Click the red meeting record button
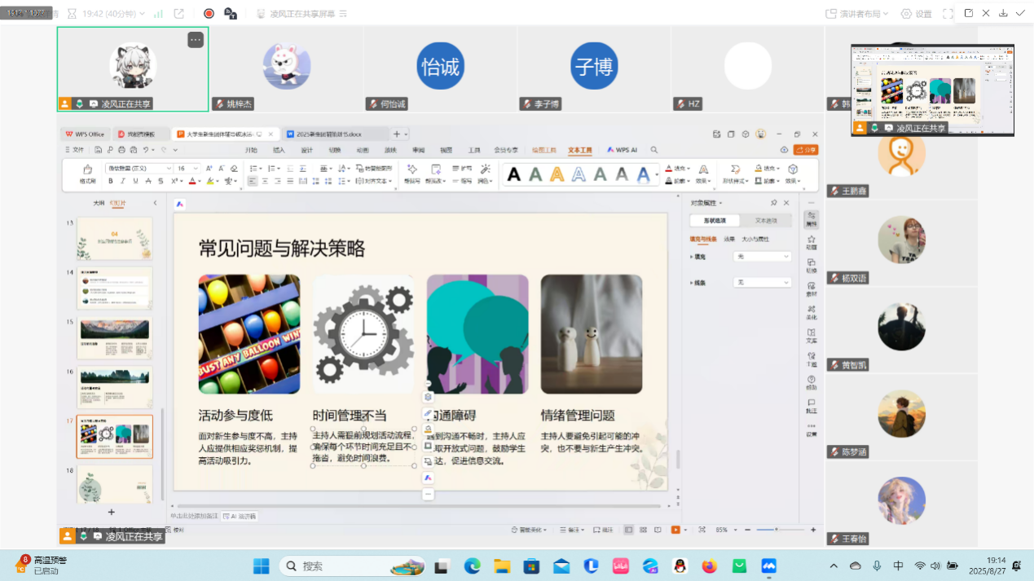 (x=209, y=14)
